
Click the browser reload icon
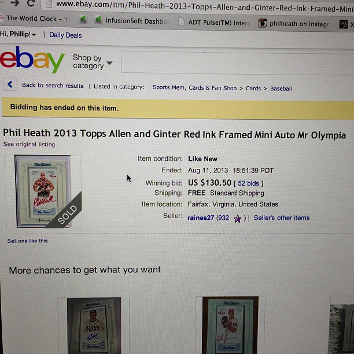[x=31, y=3]
